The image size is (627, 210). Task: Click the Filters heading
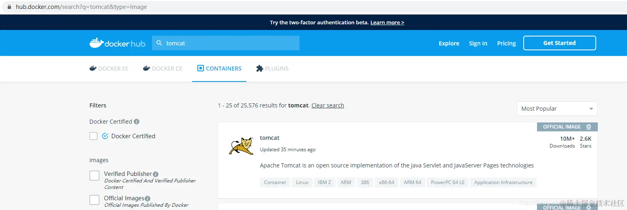coord(98,105)
